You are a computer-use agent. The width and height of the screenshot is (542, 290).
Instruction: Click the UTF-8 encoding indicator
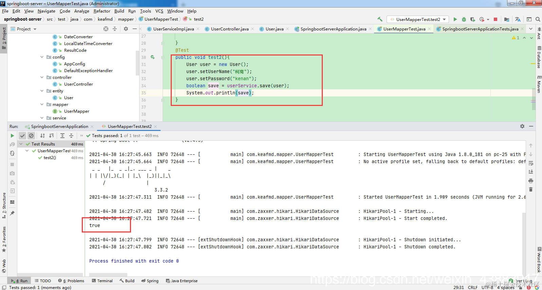pyautogui.click(x=487, y=287)
